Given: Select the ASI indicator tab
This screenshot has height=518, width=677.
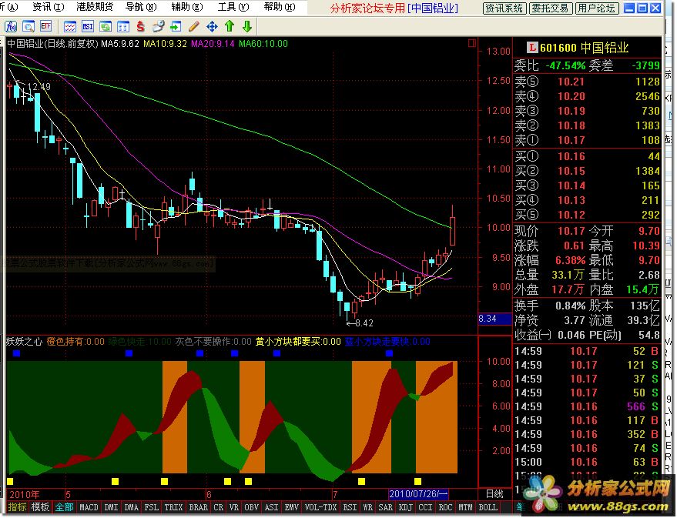Looking at the screenshot, I should click(271, 507).
